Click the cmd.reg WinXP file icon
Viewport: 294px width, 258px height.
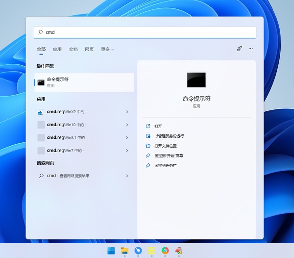click(41, 112)
